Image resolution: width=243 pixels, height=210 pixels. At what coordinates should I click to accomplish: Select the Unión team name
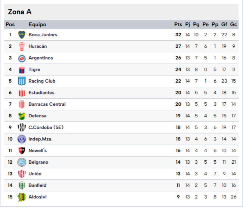click(x=35, y=174)
